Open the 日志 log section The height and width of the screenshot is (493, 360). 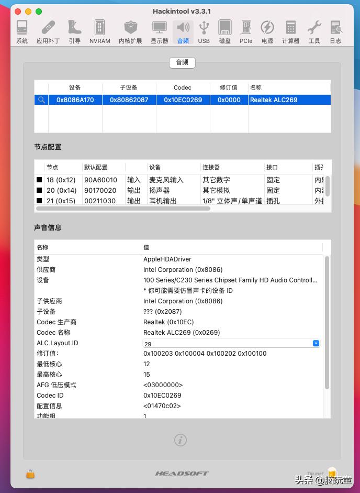coord(335,32)
